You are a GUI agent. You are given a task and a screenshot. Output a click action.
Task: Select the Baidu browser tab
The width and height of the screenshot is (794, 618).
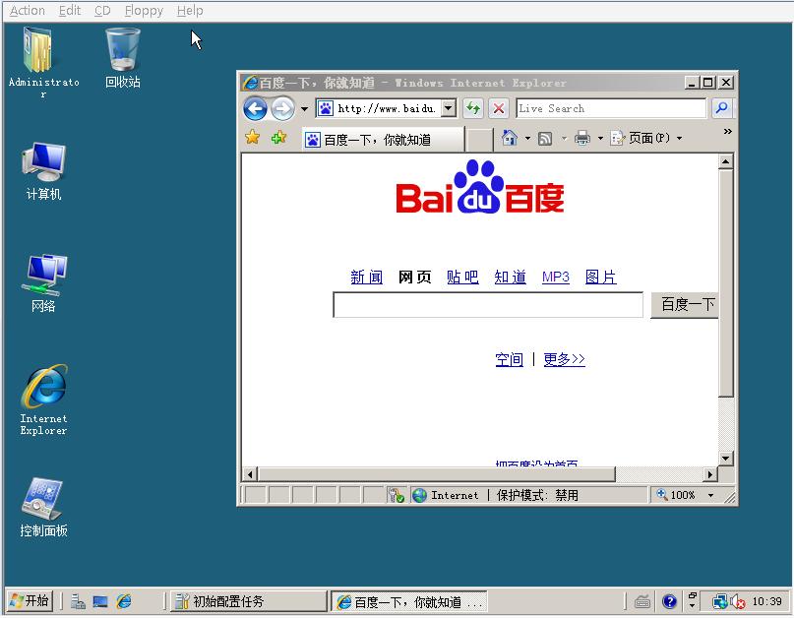tap(383, 140)
